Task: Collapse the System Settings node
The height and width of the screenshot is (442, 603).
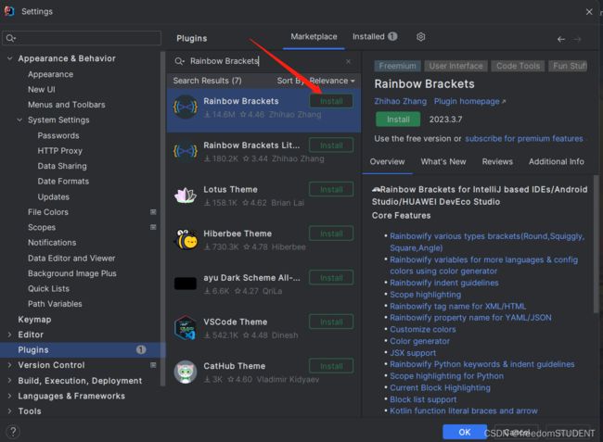Action: (19, 120)
